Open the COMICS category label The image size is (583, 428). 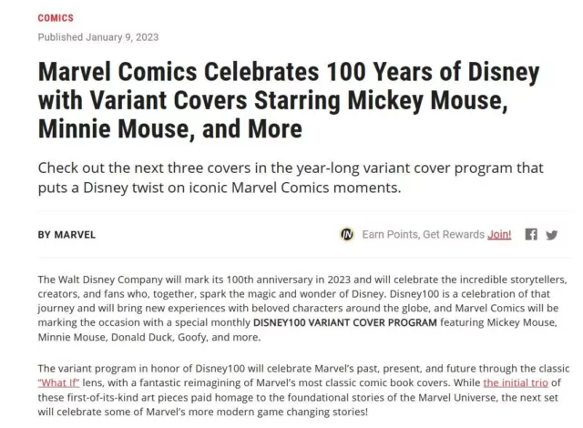[x=56, y=18]
